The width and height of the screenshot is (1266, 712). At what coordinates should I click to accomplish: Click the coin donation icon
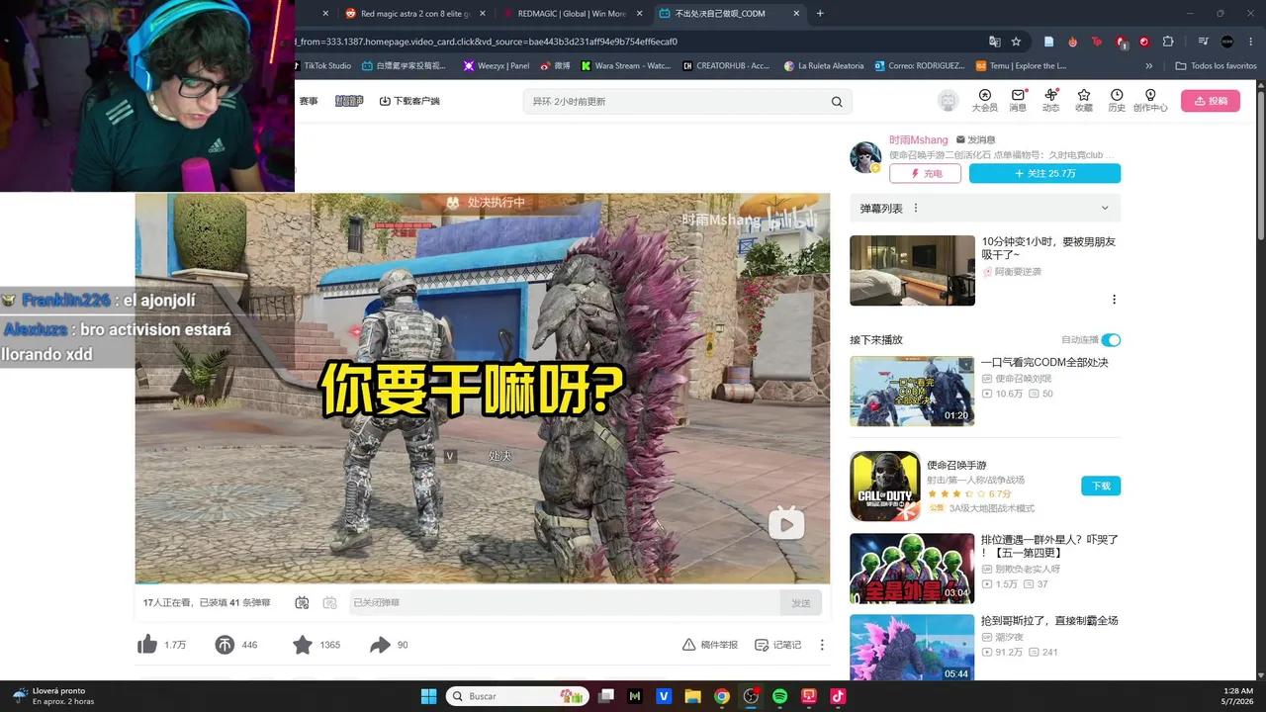pos(225,645)
